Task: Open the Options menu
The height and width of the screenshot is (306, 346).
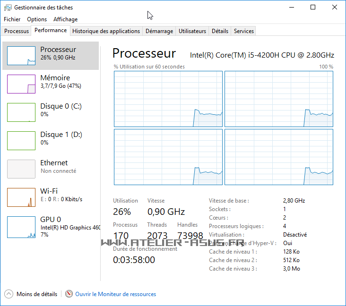Action: [x=37, y=19]
